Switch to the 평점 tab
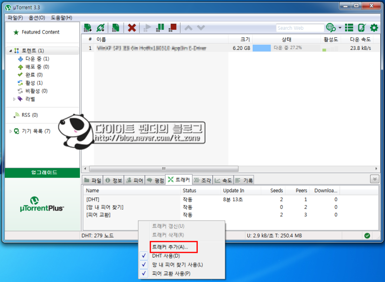This screenshot has height=282, width=385. point(155,180)
